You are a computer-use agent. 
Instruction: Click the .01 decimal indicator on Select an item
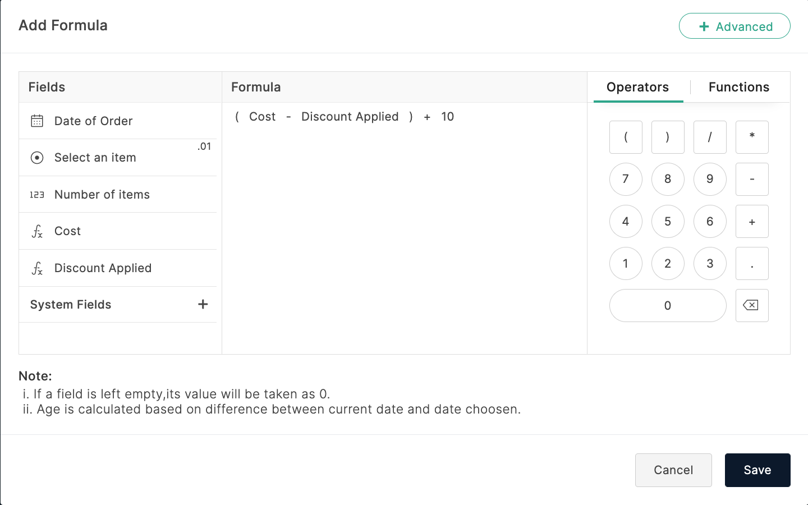[204, 146]
